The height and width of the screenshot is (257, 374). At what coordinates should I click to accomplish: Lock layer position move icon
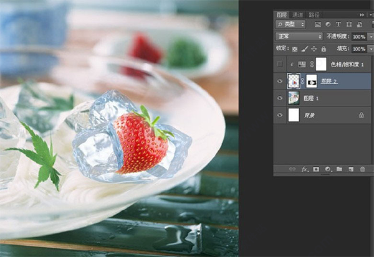(314, 49)
